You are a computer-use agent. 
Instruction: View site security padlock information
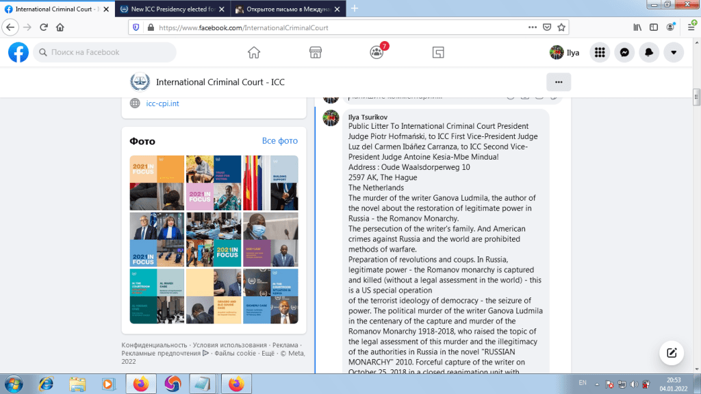point(151,27)
